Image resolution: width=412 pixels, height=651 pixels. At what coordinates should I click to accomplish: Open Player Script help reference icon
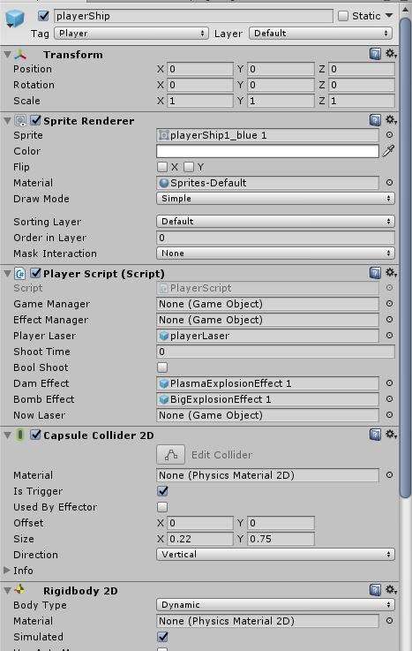[x=375, y=273]
